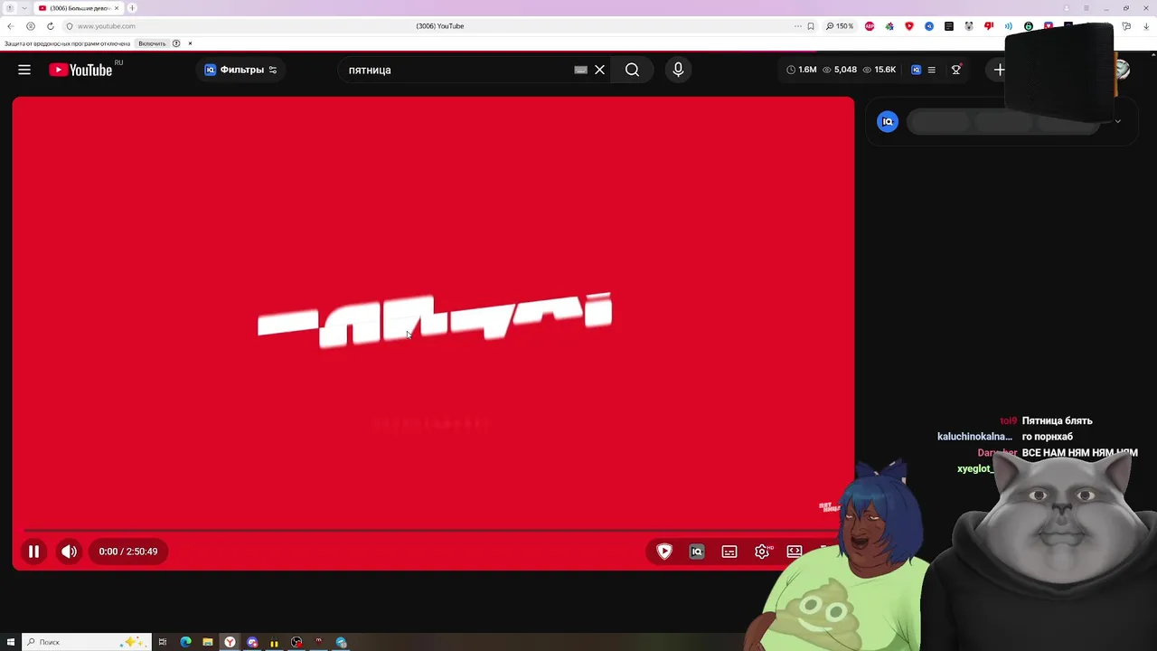The width and height of the screenshot is (1157, 651).
Task: Go to YouTube home via logo
Action: (80, 70)
